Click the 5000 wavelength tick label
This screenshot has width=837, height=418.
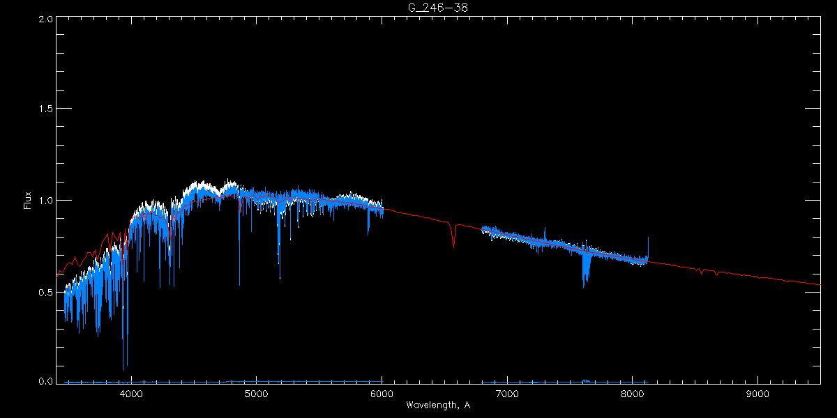[x=257, y=392]
